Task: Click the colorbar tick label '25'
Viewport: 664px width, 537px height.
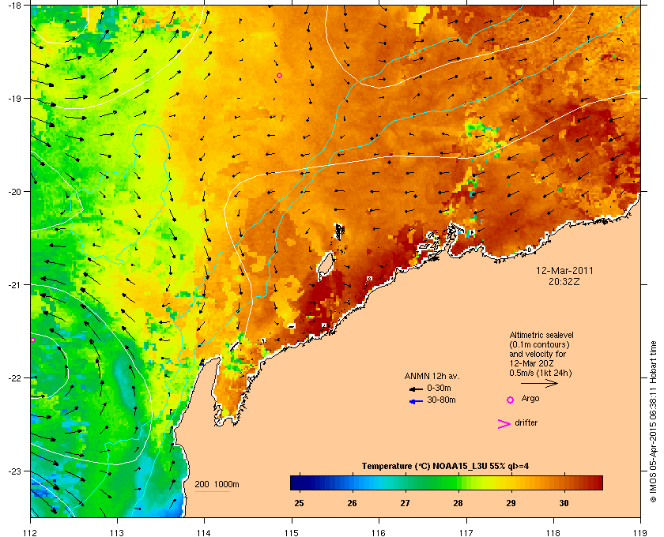Action: coord(299,503)
